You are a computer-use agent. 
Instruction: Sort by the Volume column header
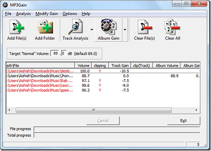tap(83, 65)
